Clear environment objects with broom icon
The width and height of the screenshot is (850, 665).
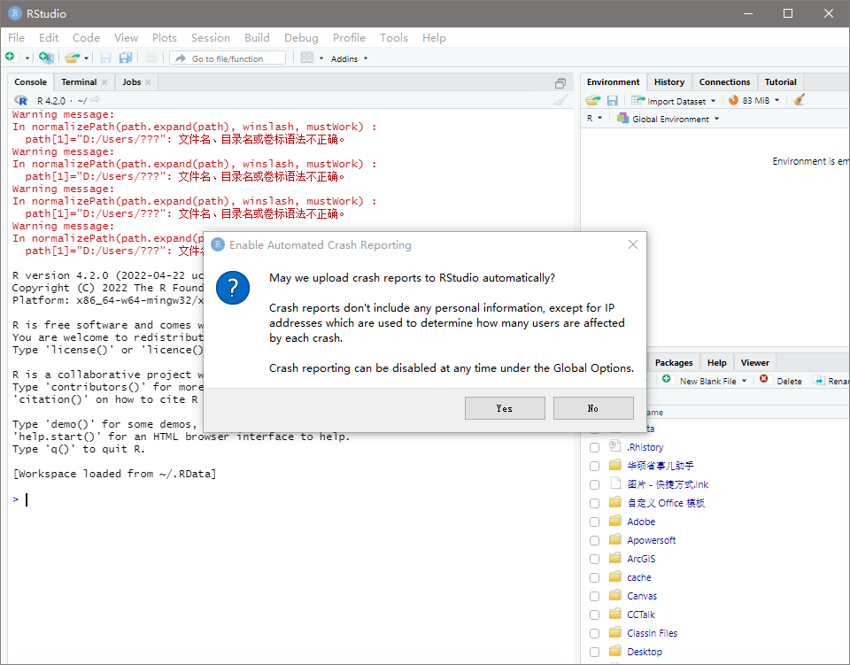tap(799, 100)
